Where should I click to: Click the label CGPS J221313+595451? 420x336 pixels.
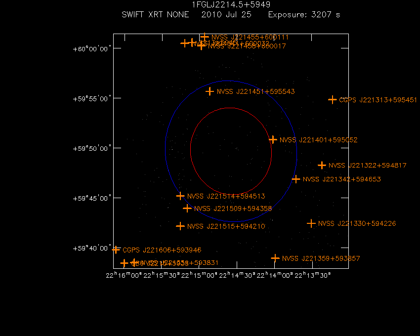[x=378, y=100]
